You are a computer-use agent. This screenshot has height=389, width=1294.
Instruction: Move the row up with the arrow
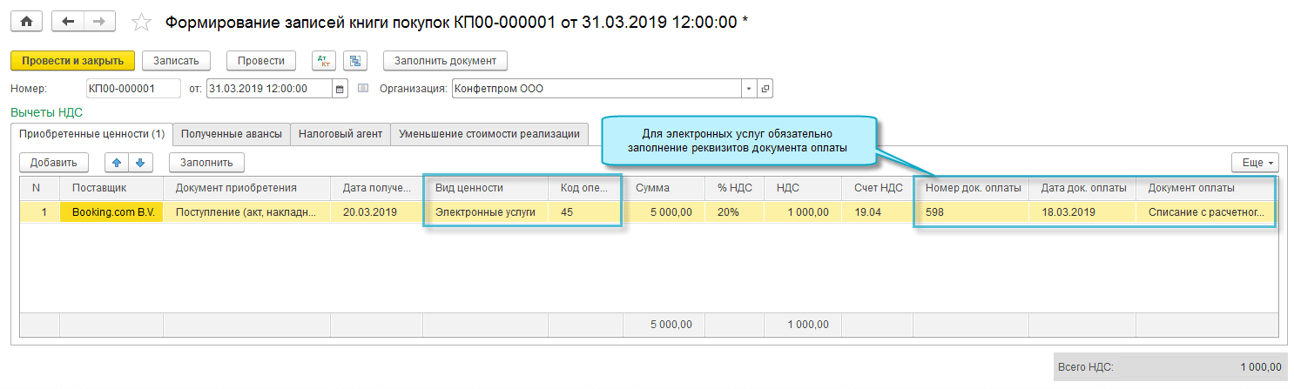click(x=117, y=162)
